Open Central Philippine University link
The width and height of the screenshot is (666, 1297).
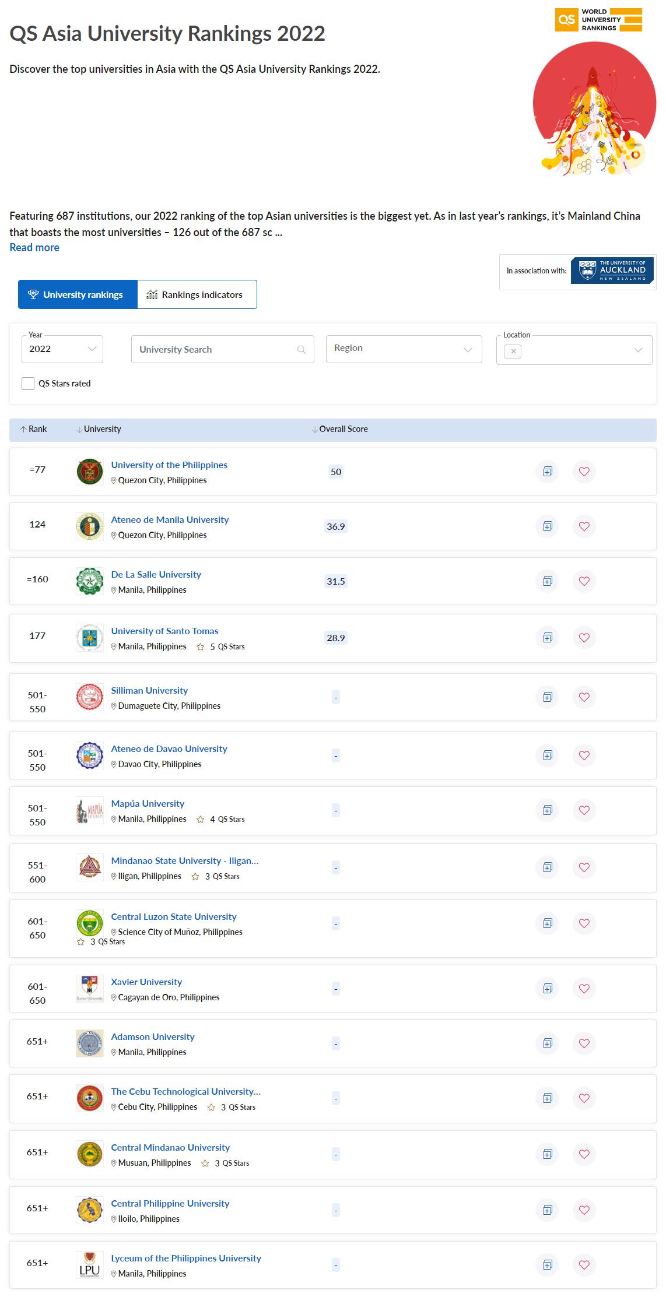click(x=170, y=1204)
